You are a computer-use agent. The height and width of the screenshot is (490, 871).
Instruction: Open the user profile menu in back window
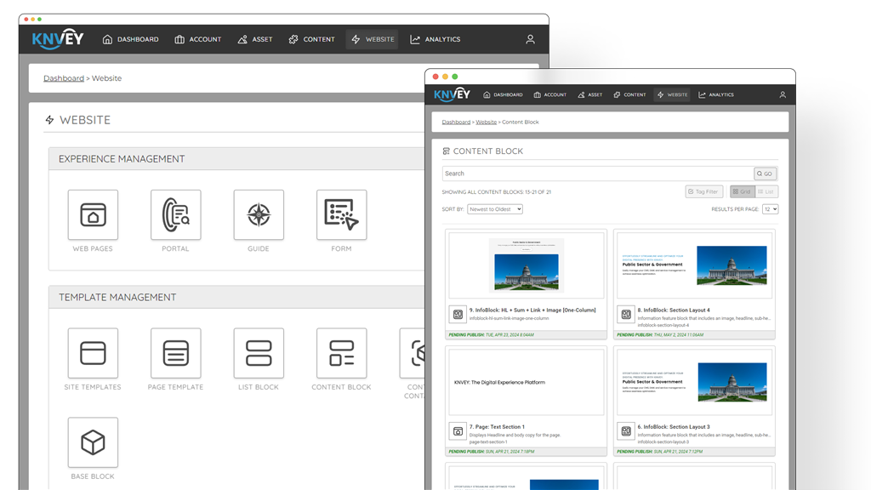click(x=530, y=39)
